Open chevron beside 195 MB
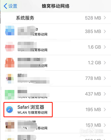The width and height of the screenshot is (111, 140). click(105, 109)
